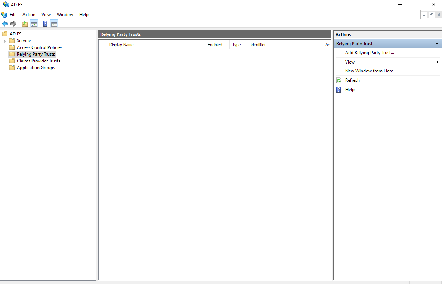Screen dimensions: 442x284
Task: Click the blue Help toolbar icon
Action: click(x=45, y=24)
